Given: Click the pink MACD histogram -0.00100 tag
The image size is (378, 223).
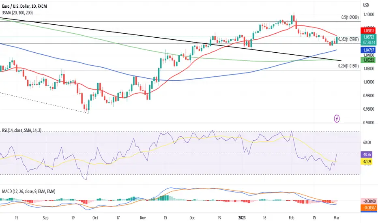Looking at the screenshot, I should tap(369, 201).
